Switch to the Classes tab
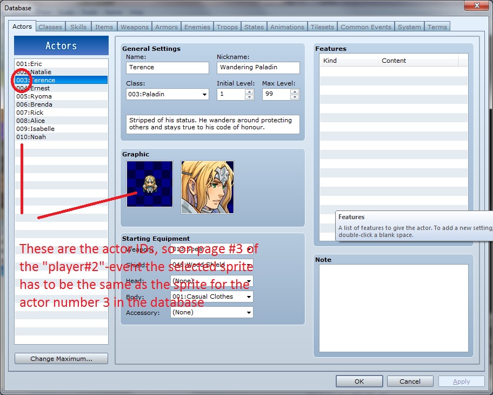Image resolution: width=493 pixels, height=395 pixels. tap(50, 27)
